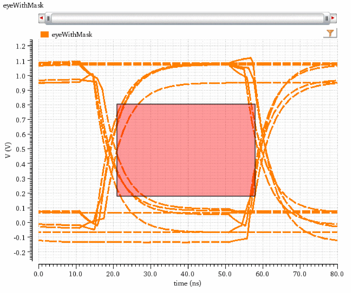Image resolution: width=351 pixels, height=293 pixels.
Task: Click the 0.0 tick label on time axis
Action: point(38,274)
